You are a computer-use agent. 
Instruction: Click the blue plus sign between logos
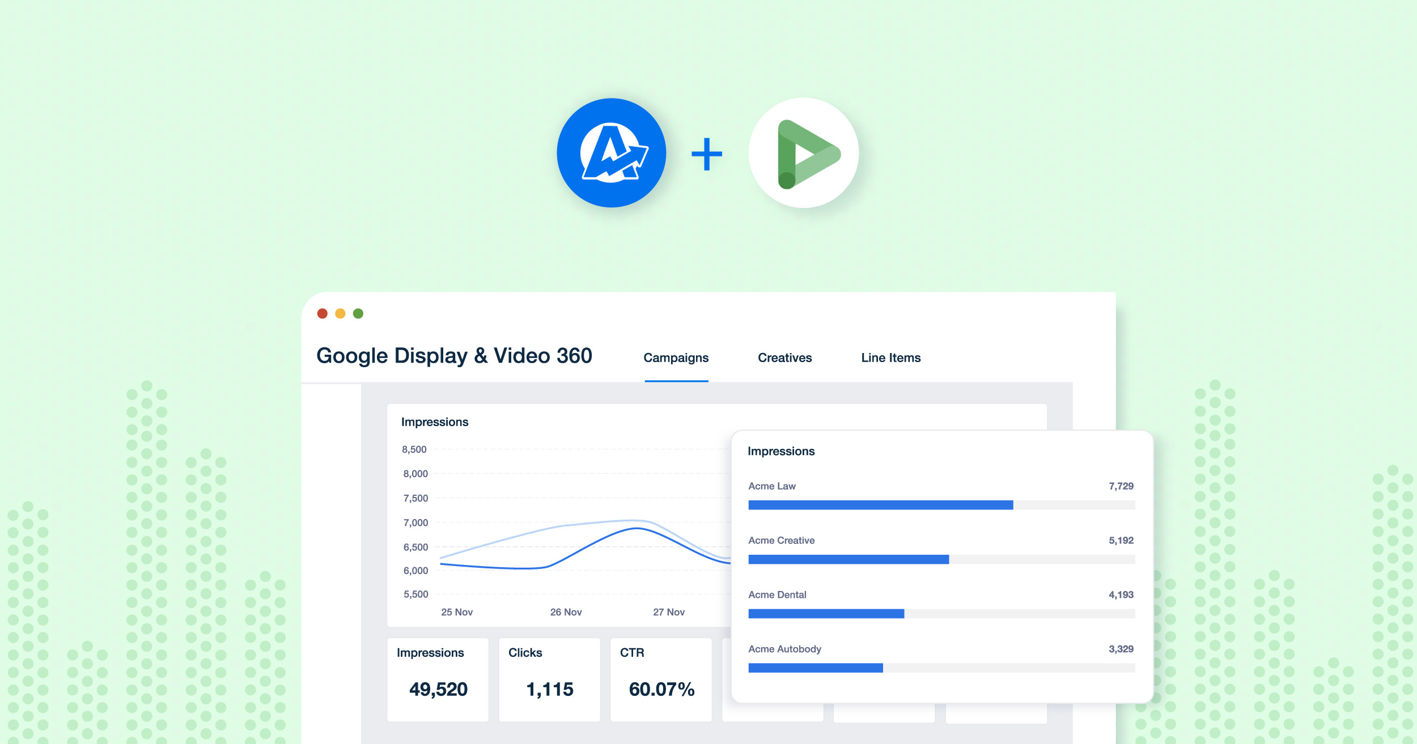707,154
